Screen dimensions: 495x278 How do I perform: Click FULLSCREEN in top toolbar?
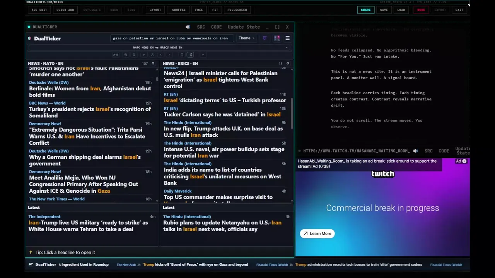237,10
